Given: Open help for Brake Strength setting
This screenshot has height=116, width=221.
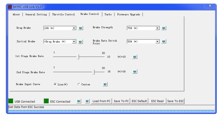Looking at the screenshot, I should pos(164,28).
